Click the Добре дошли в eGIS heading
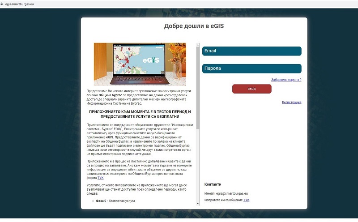The image size is (358, 222). [194, 26]
